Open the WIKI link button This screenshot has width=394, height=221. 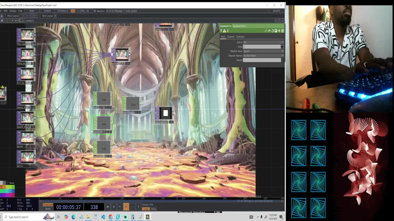32,11
